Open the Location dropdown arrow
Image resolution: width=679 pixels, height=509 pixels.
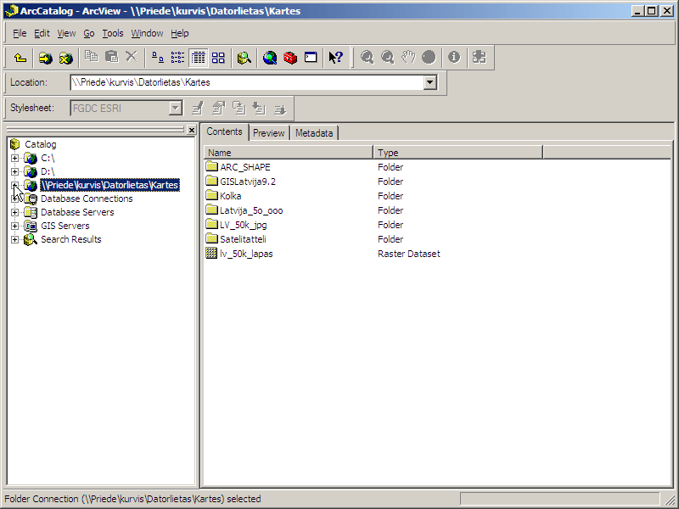coord(430,82)
